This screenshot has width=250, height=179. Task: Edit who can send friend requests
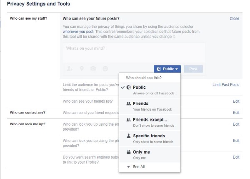tap(236, 113)
